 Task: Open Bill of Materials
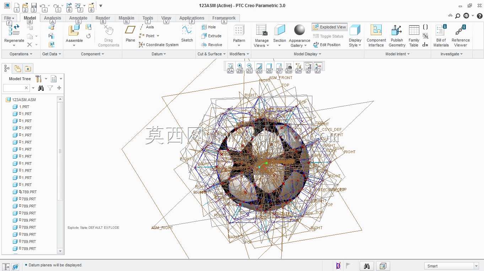[441, 35]
